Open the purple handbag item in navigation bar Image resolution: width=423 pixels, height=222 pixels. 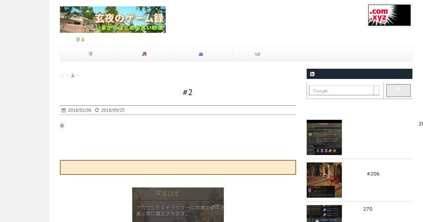coord(201,54)
